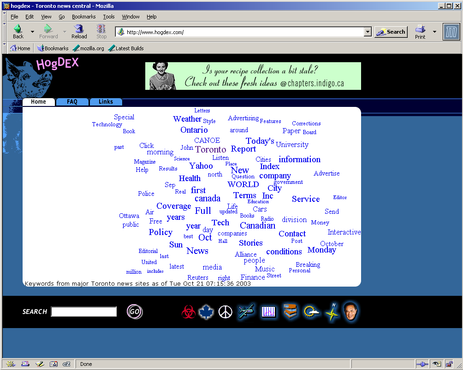Open the stock chart icon
This screenshot has width=463, height=370.
pos(268,312)
